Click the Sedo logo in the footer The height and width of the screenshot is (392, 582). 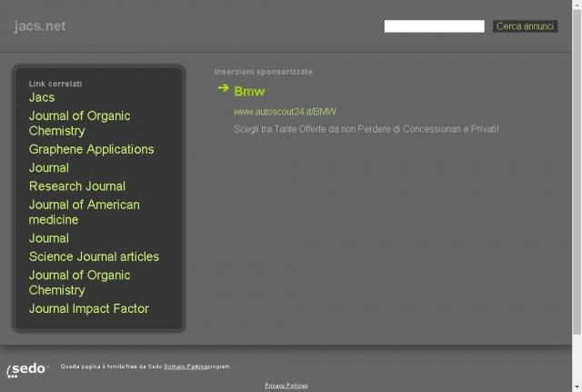click(27, 370)
